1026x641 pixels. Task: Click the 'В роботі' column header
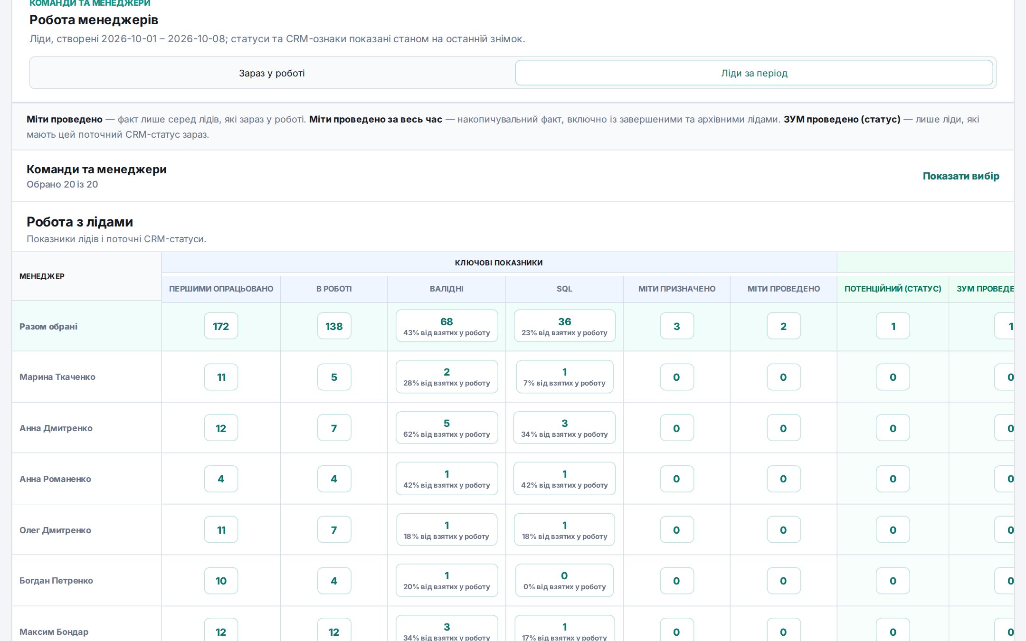coord(334,289)
